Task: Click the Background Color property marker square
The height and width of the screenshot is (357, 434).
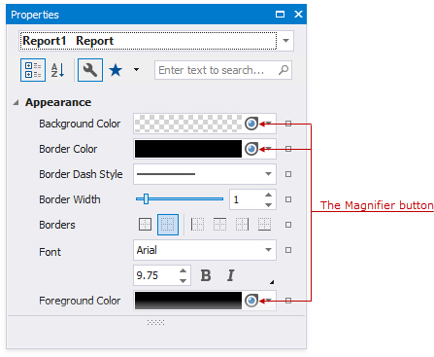Action: pos(288,124)
